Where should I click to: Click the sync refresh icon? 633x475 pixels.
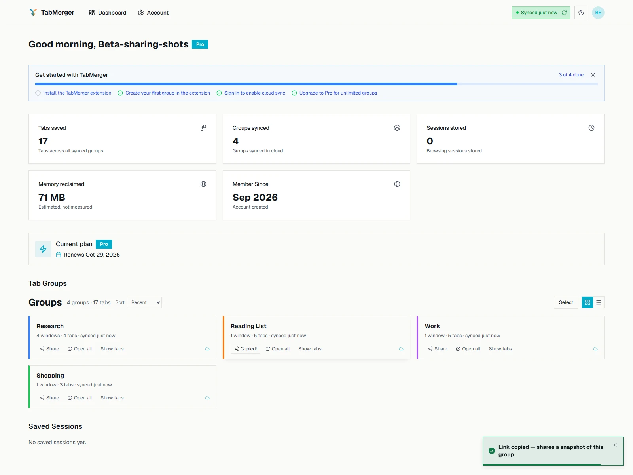click(564, 13)
